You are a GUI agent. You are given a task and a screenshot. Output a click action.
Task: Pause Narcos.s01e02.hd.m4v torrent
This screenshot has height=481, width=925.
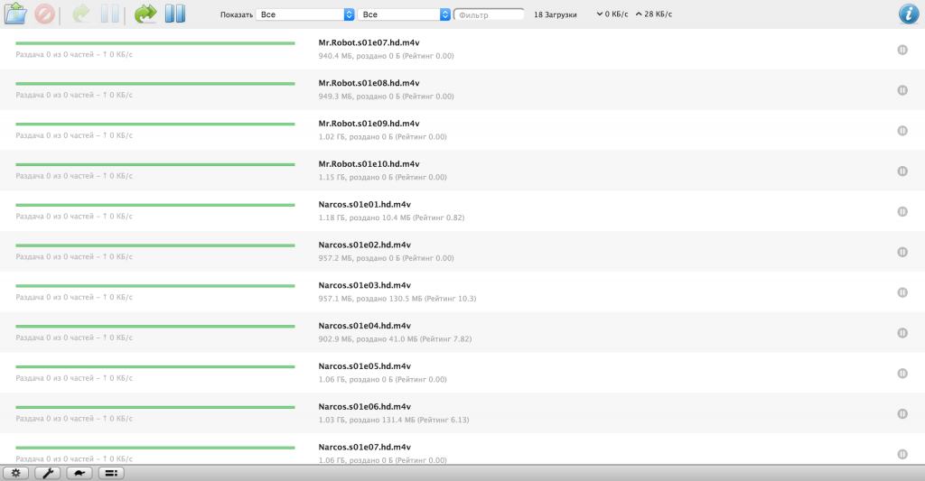pyautogui.click(x=902, y=252)
